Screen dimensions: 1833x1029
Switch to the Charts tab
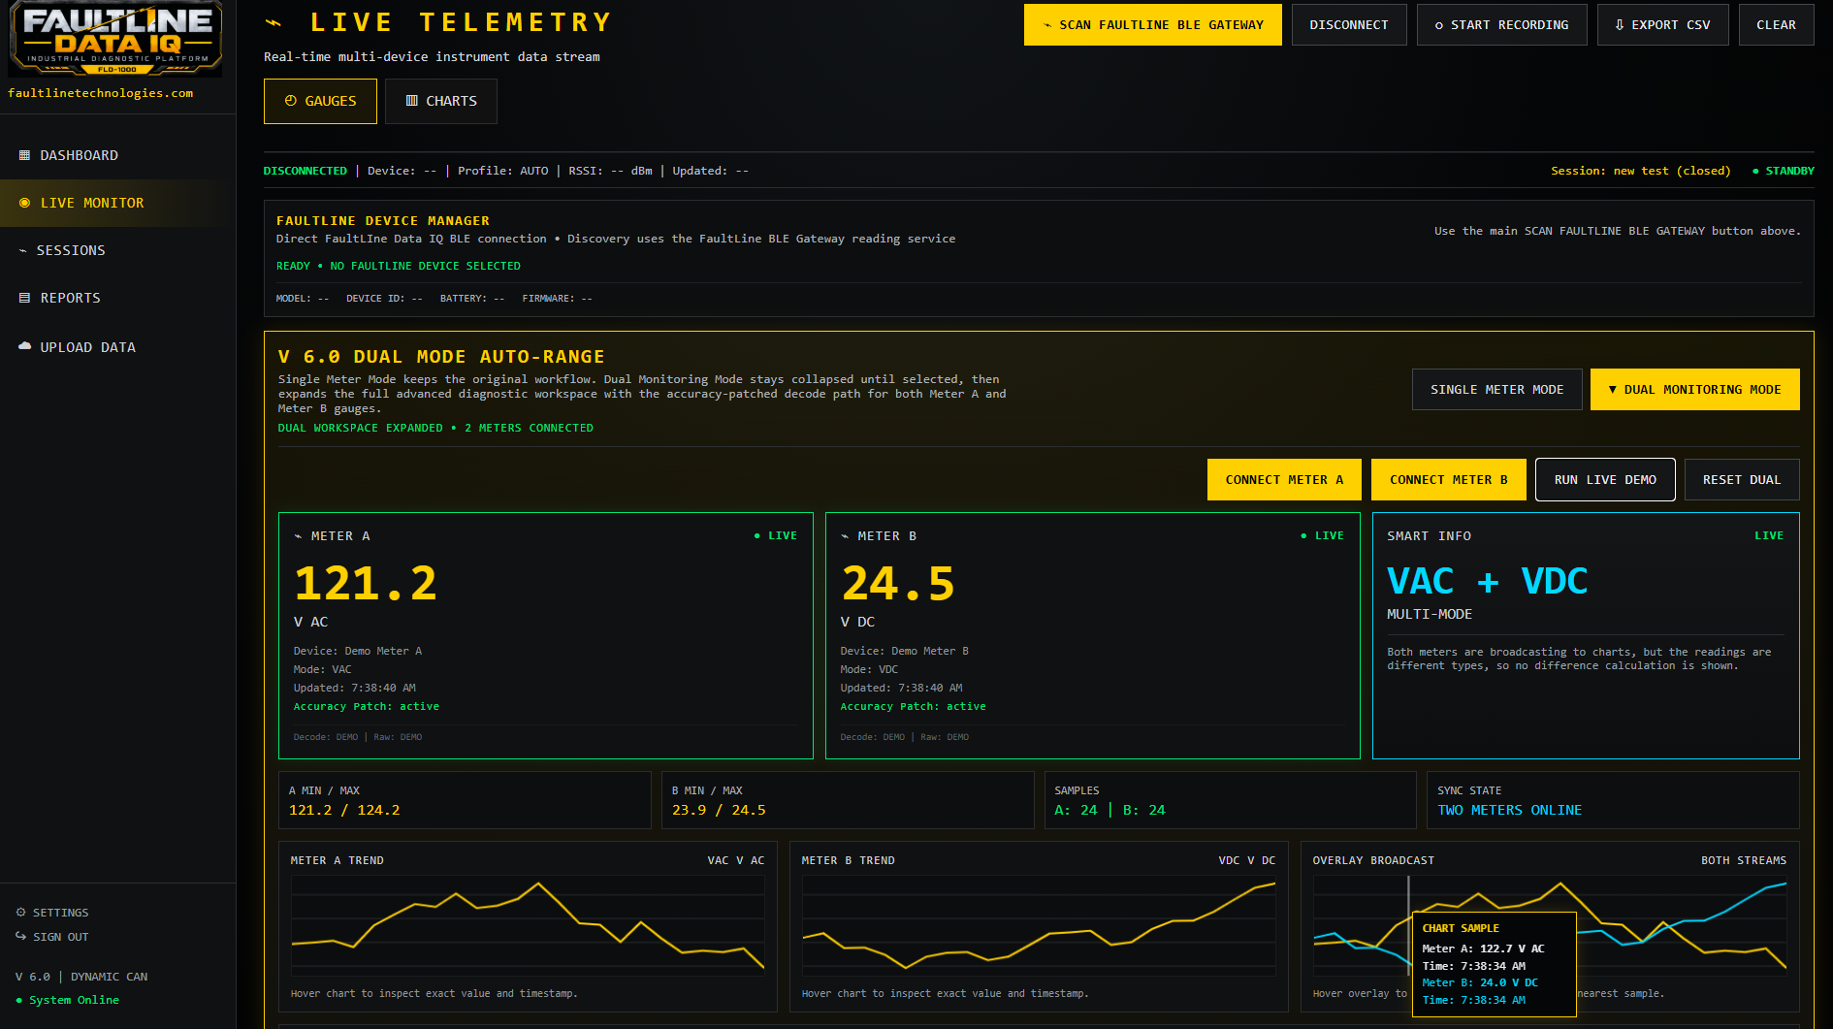click(441, 101)
